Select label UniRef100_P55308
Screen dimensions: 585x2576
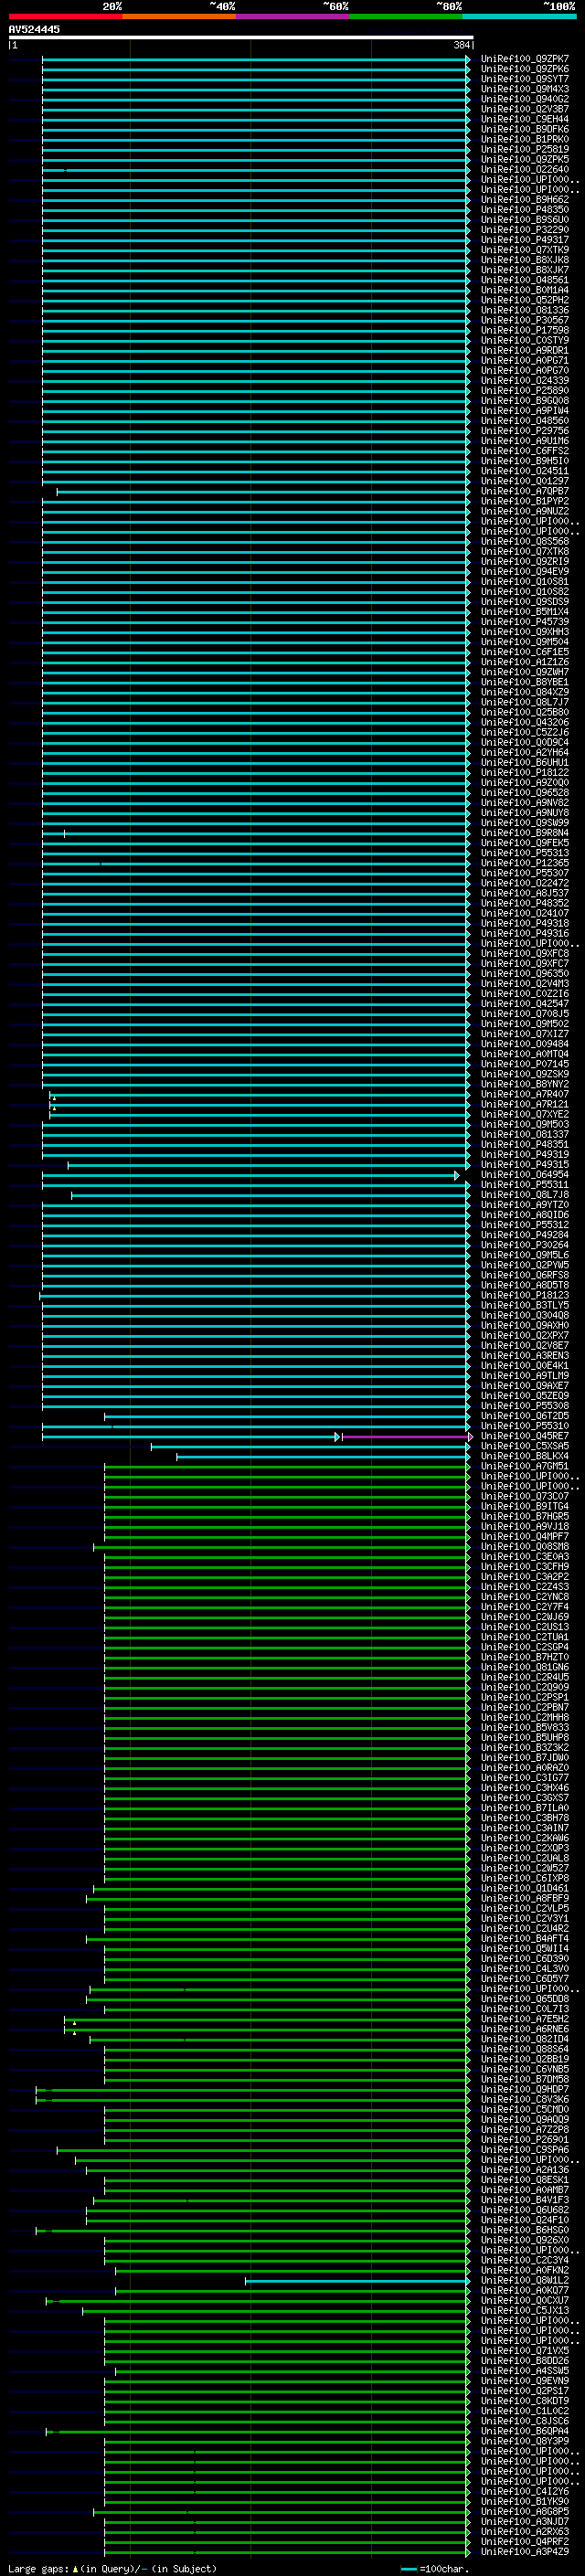(x=525, y=1406)
